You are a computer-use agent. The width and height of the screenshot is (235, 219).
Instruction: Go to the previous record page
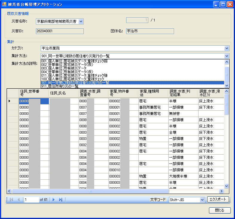(x=18, y=200)
